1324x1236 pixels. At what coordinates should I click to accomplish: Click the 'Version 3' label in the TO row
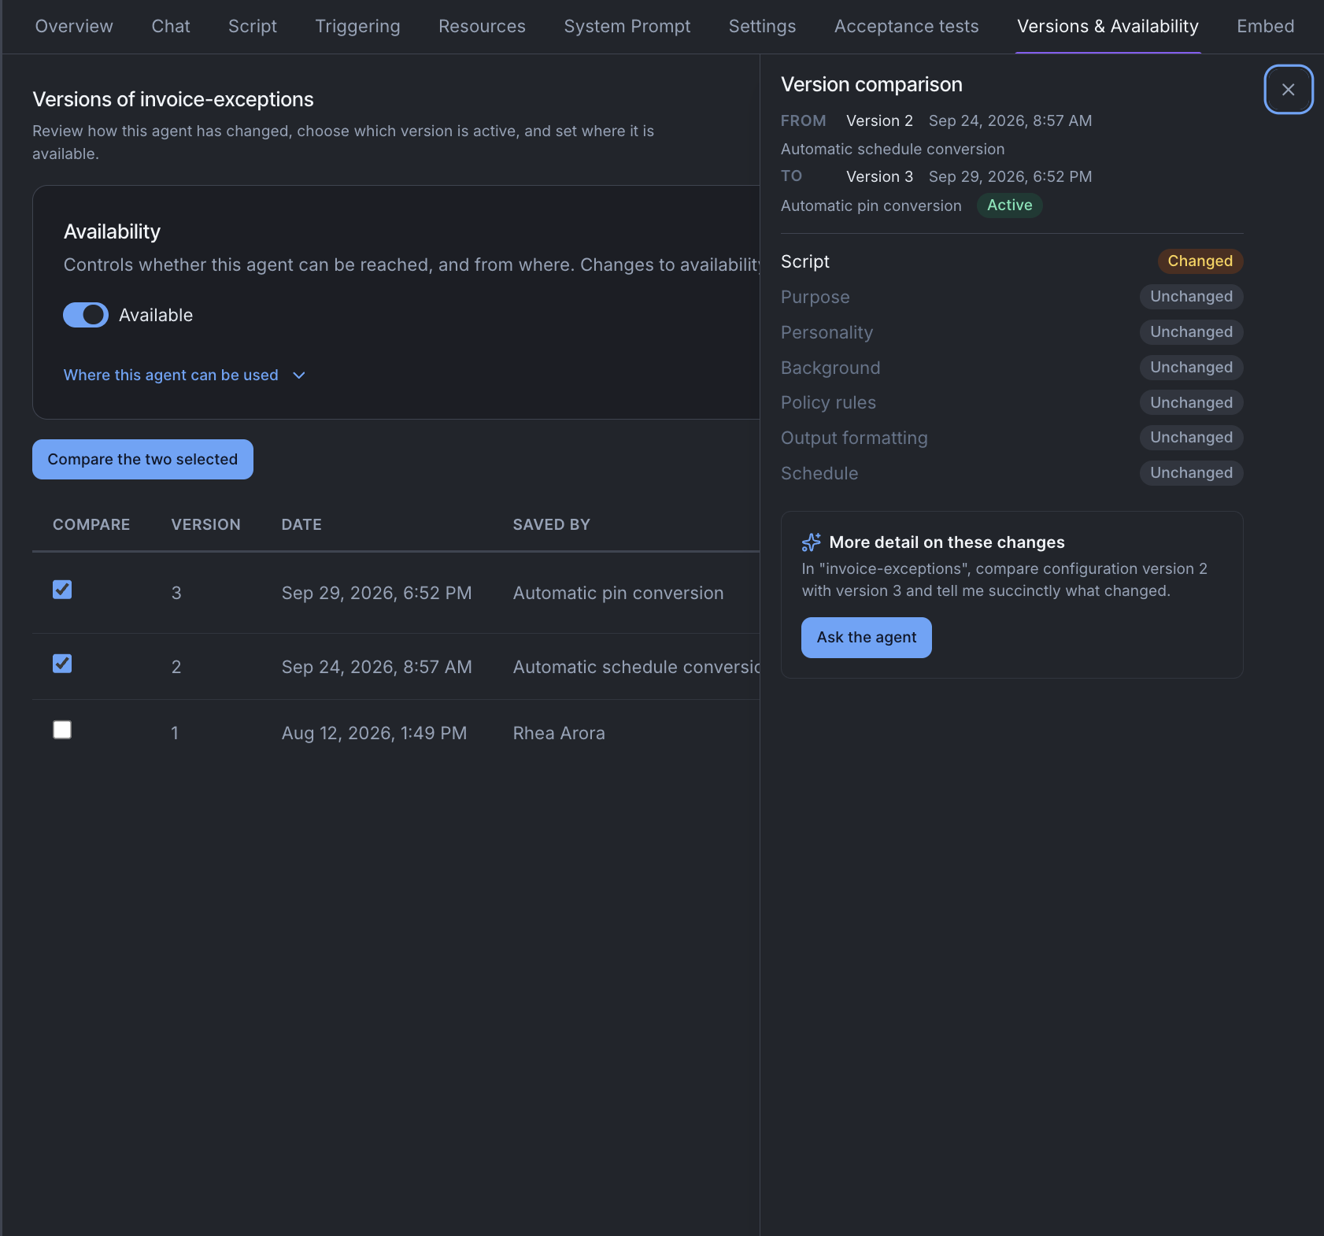(879, 177)
